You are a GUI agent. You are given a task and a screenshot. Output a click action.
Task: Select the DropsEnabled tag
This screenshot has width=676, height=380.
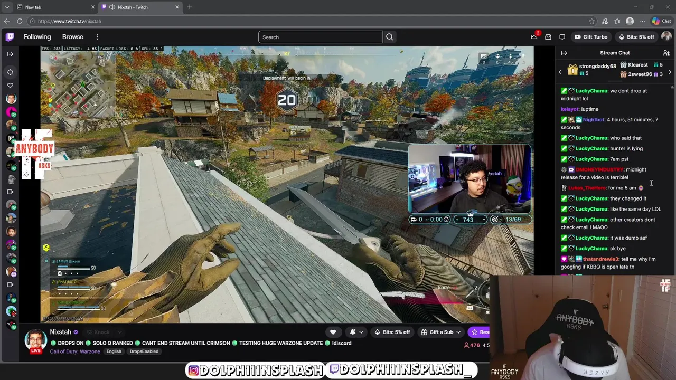144,351
